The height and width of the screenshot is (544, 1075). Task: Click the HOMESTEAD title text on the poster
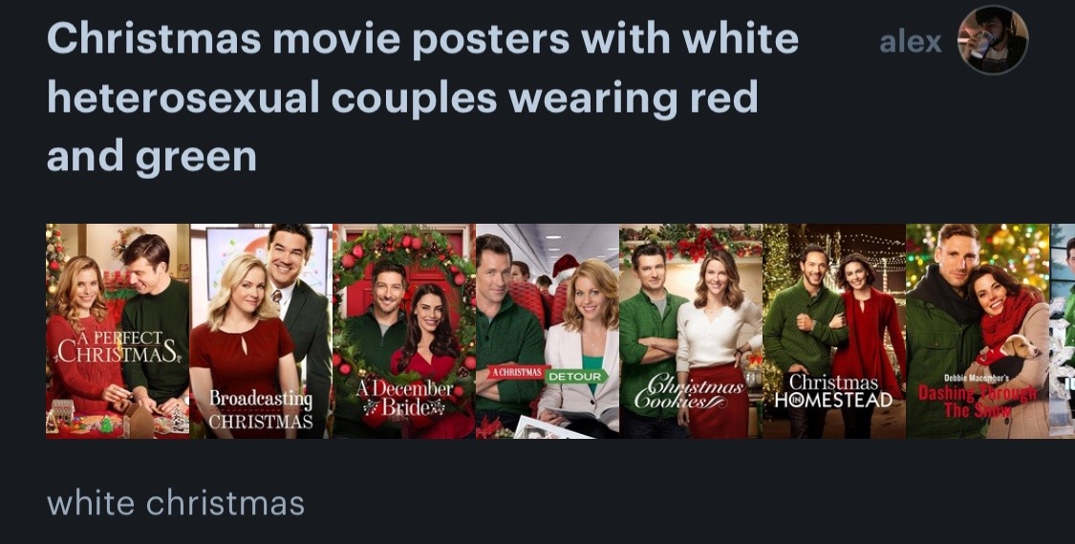point(833,400)
